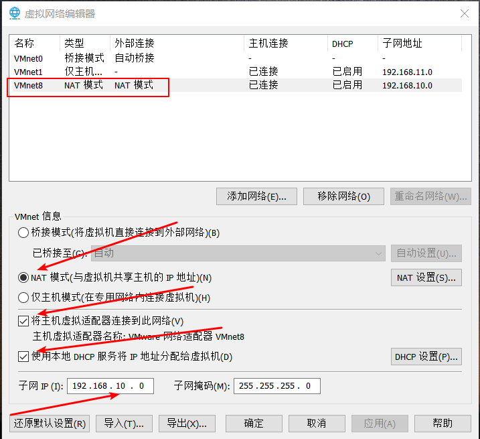Viewport: 480px width, 439px height.
Task: Select the 桥接模式 radio button
Action: pos(23,233)
